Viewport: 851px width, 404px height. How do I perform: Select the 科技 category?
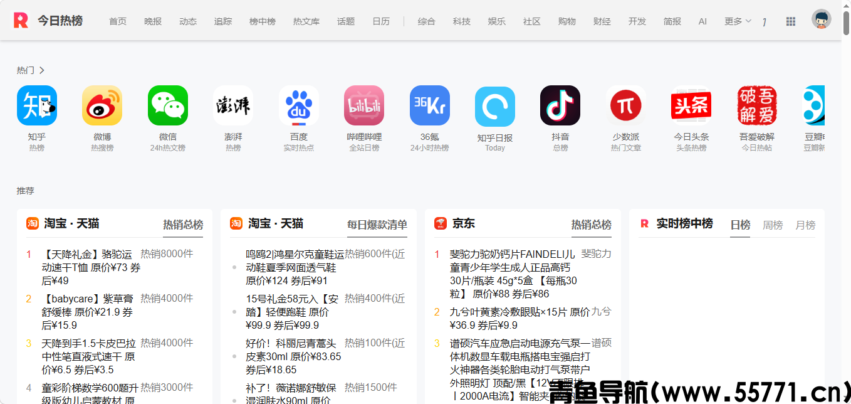462,21
